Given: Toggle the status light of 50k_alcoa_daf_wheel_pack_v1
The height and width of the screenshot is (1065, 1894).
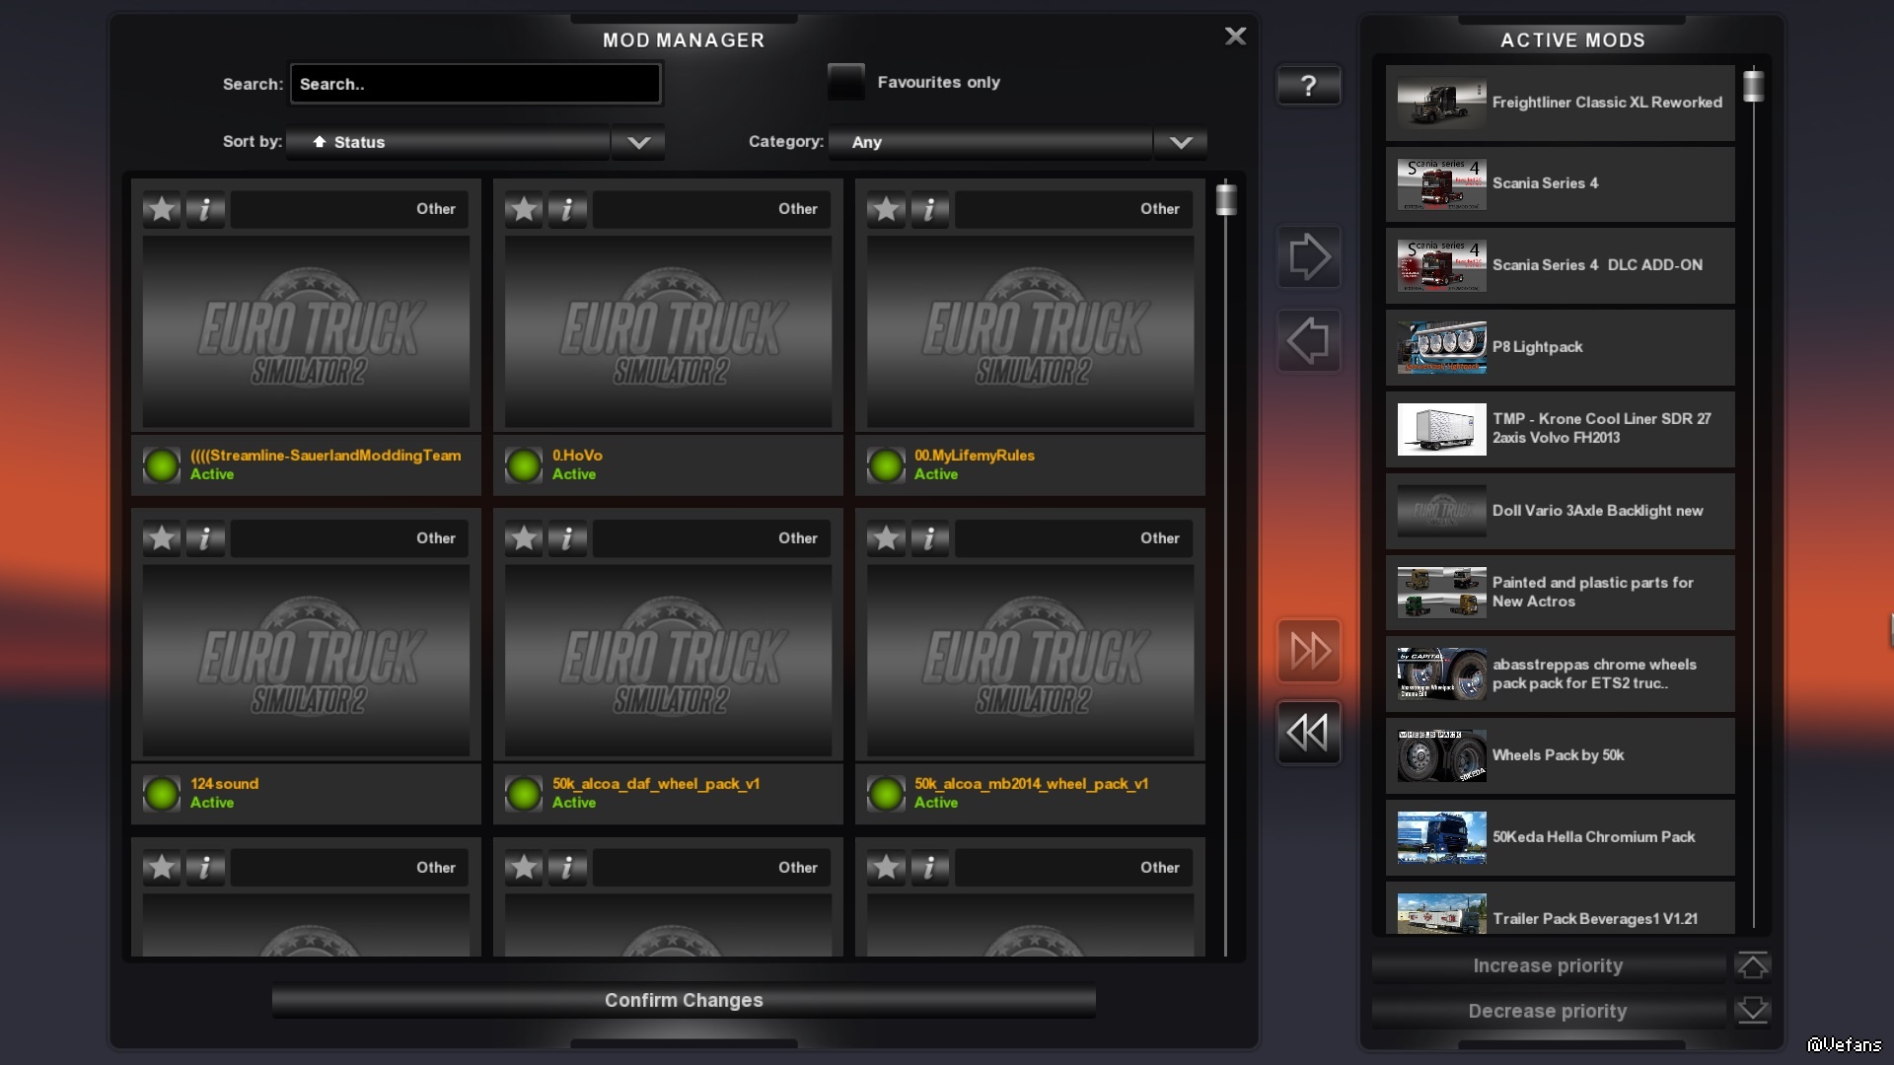Looking at the screenshot, I should coord(524,793).
